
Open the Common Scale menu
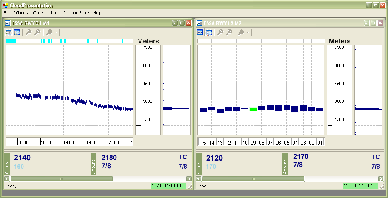click(x=76, y=13)
